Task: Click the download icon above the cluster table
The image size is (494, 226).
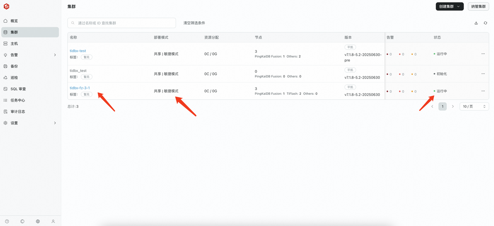Action: tap(476, 23)
